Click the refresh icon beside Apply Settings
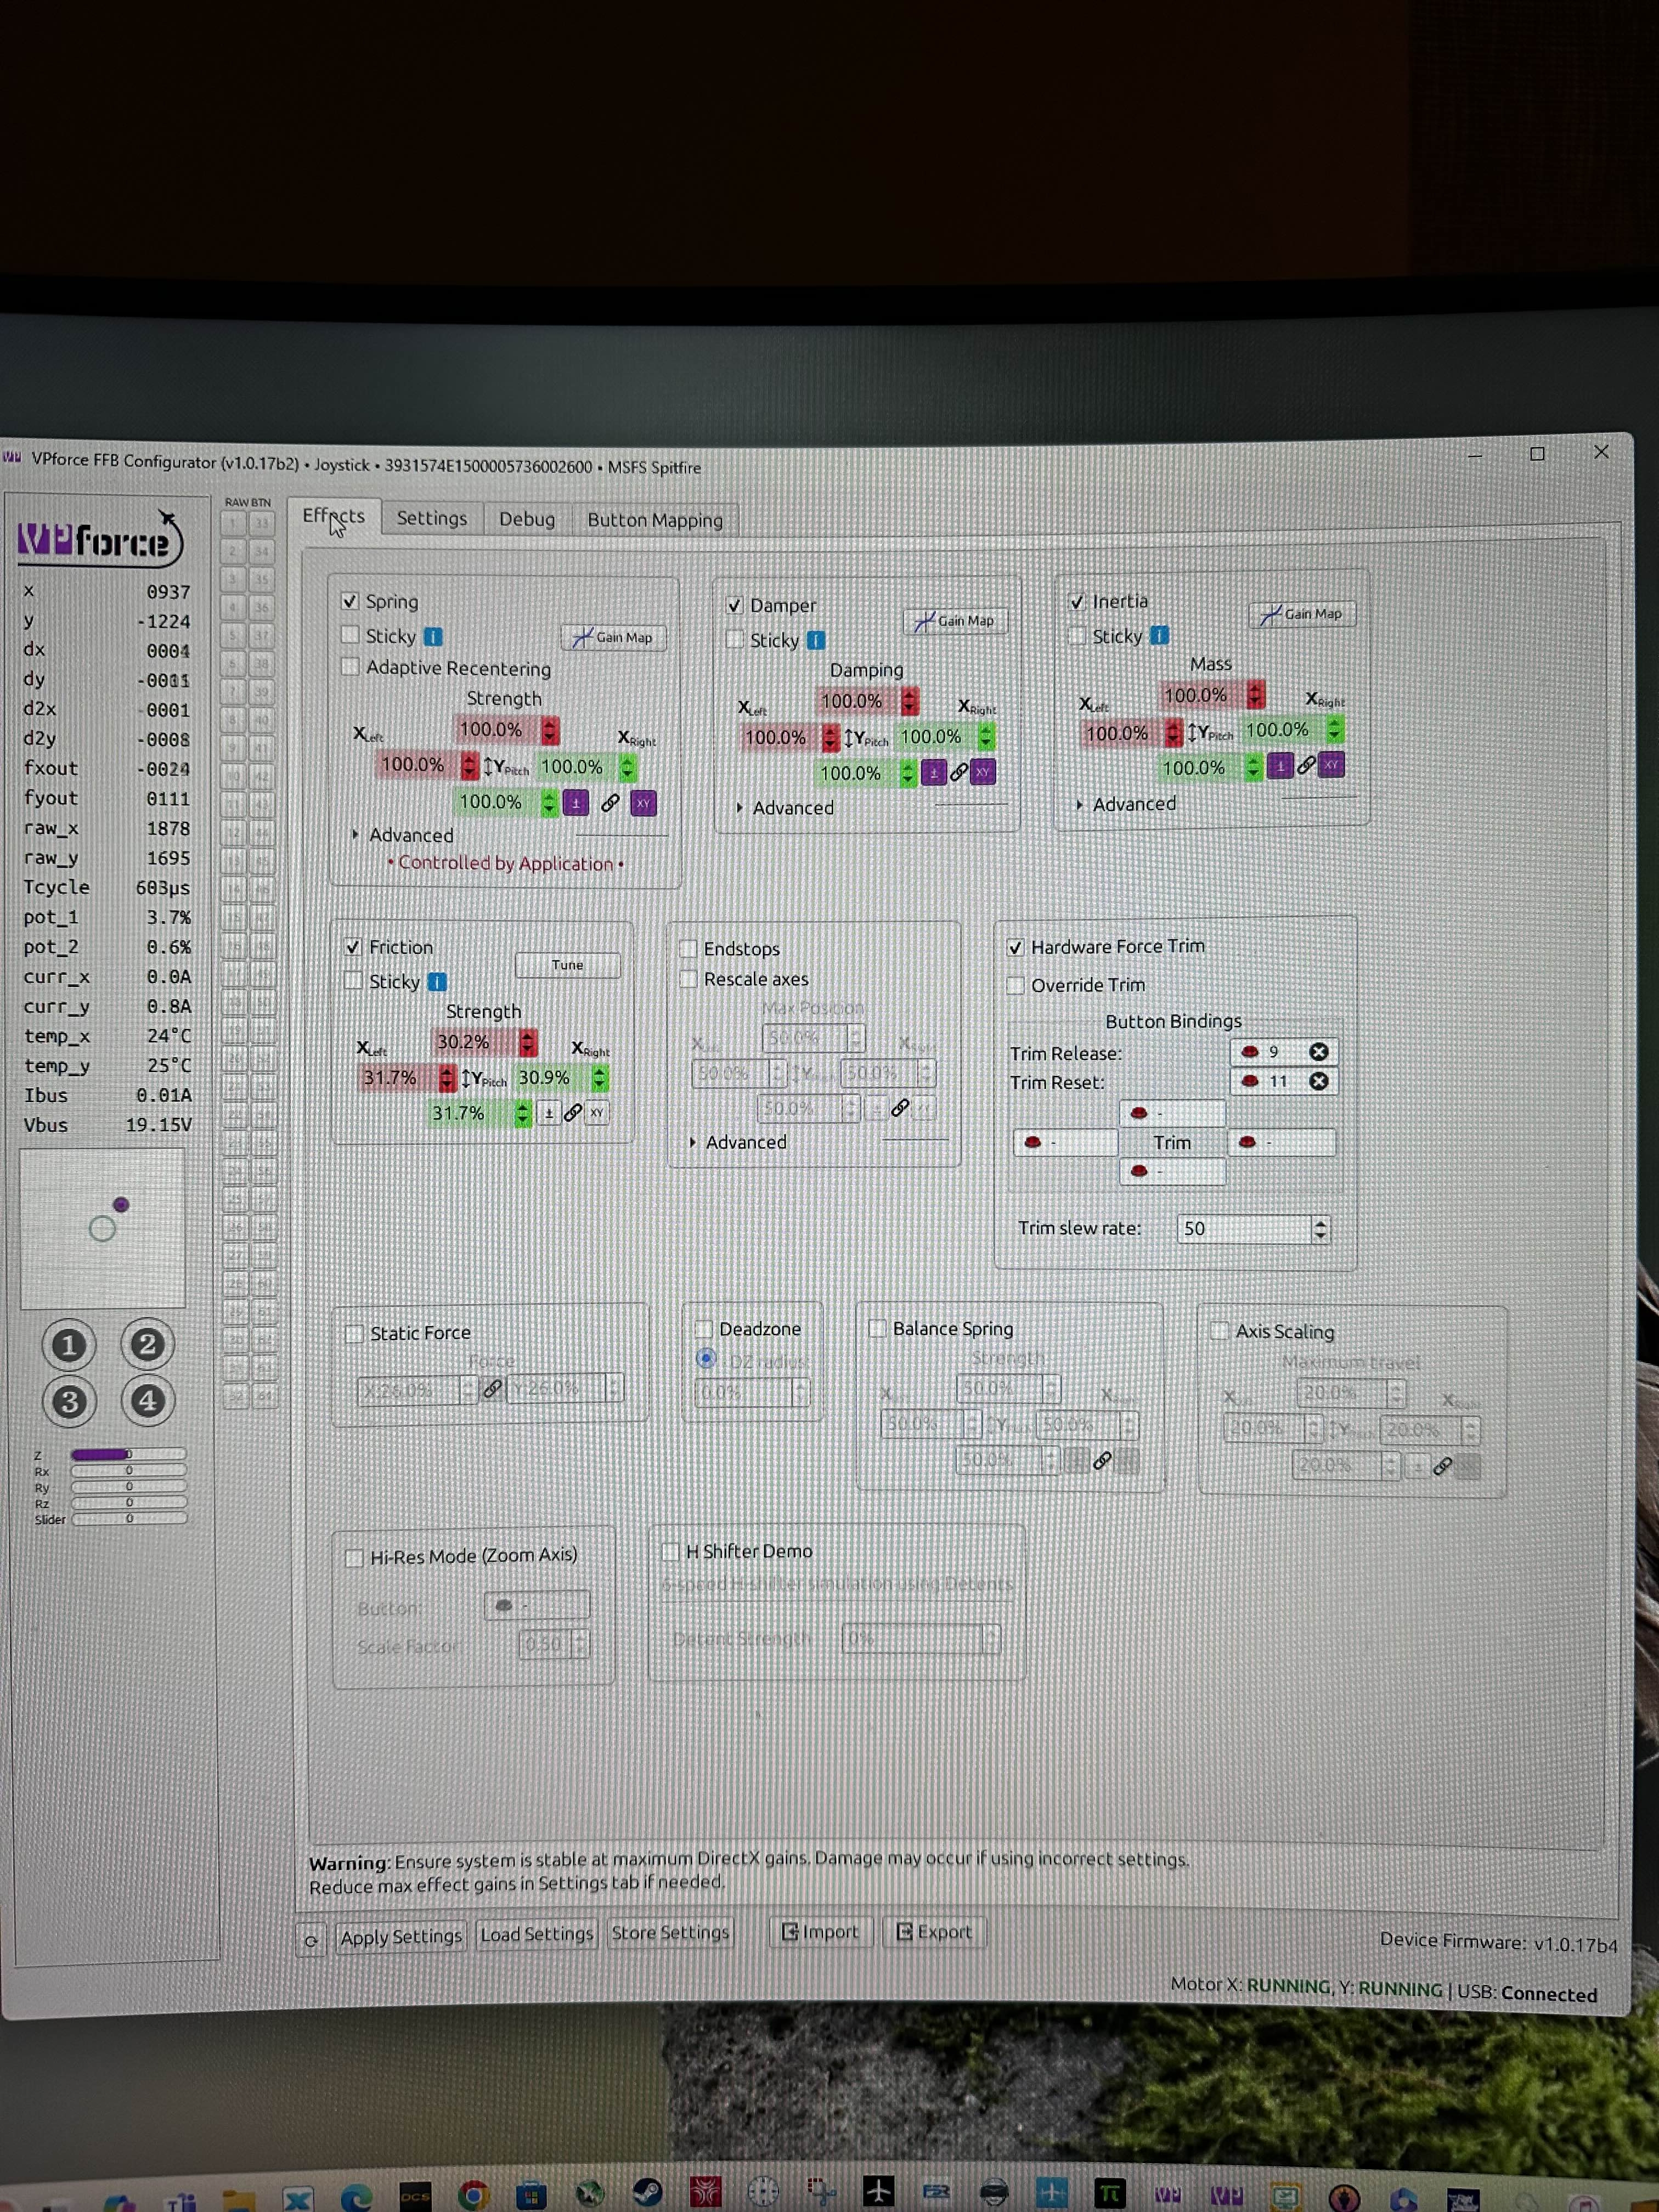The width and height of the screenshot is (1659, 2212). 311,1941
